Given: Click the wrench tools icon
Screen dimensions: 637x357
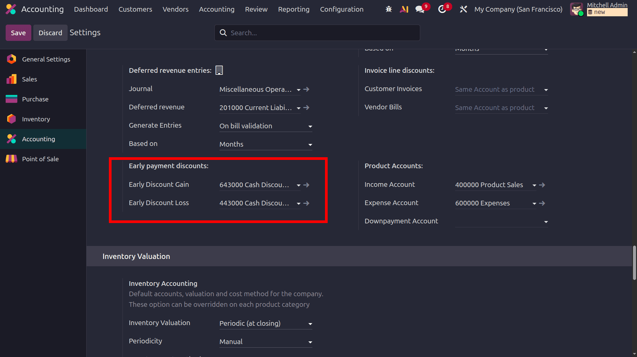Looking at the screenshot, I should point(464,9).
